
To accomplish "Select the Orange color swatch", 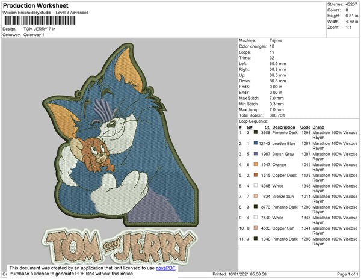I will tap(256, 164).
